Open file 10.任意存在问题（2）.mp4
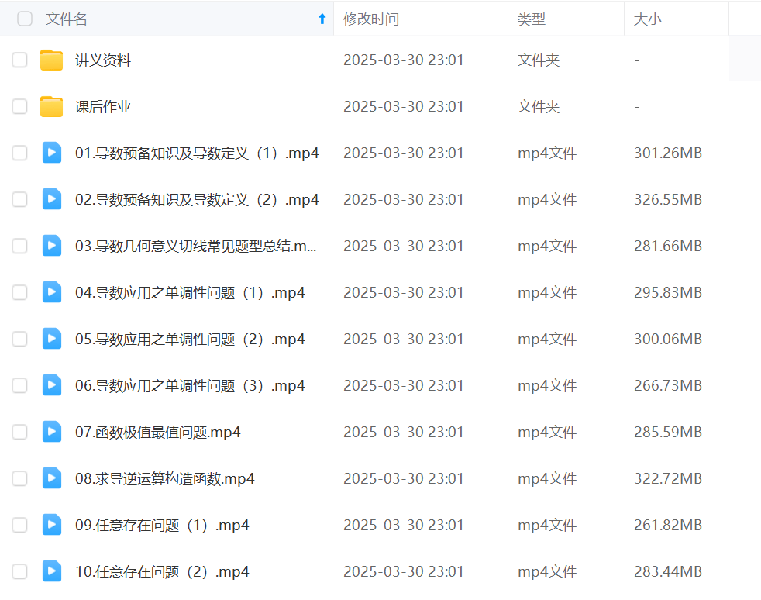 point(162,571)
